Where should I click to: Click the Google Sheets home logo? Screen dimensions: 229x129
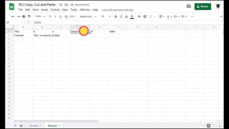tap(12, 7)
